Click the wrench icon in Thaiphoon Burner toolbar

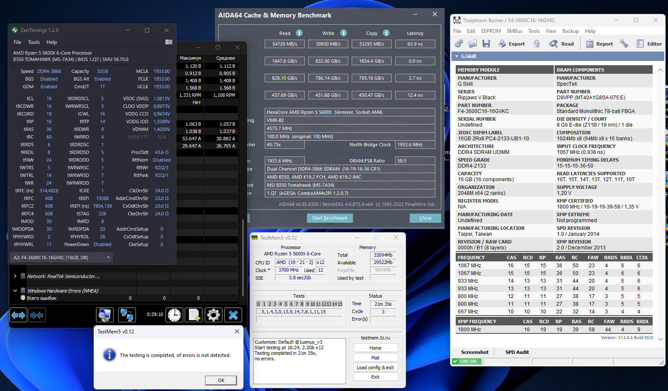[x=624, y=43]
